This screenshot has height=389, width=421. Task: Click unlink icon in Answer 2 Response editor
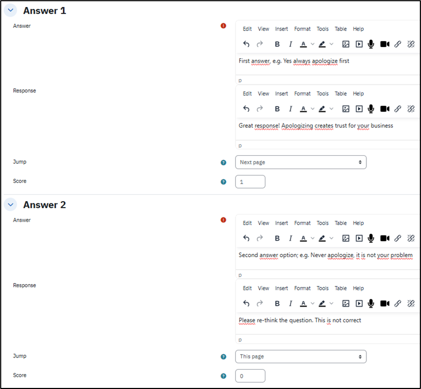tap(411, 303)
